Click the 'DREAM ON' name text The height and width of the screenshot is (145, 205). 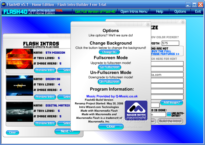point(53,79)
